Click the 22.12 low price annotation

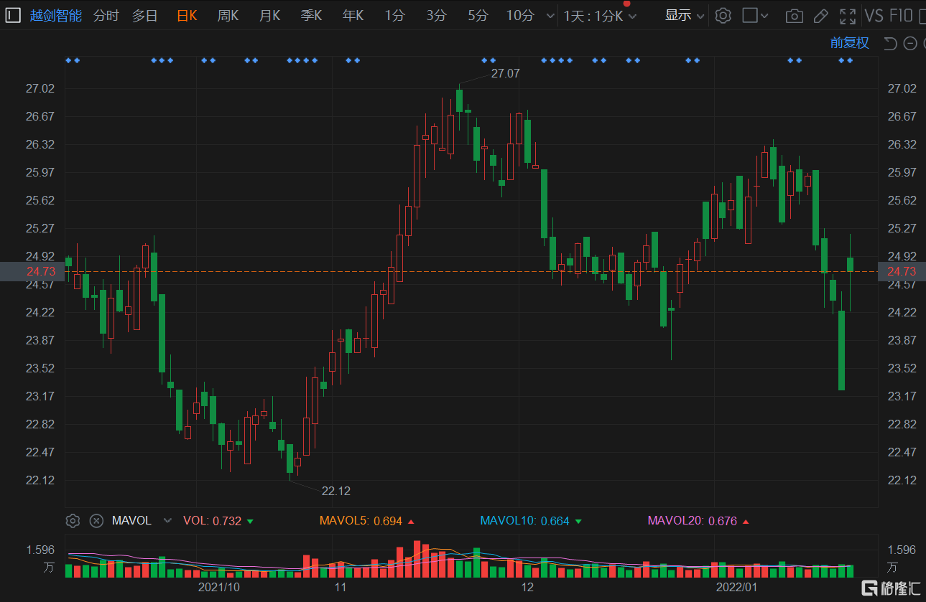336,491
